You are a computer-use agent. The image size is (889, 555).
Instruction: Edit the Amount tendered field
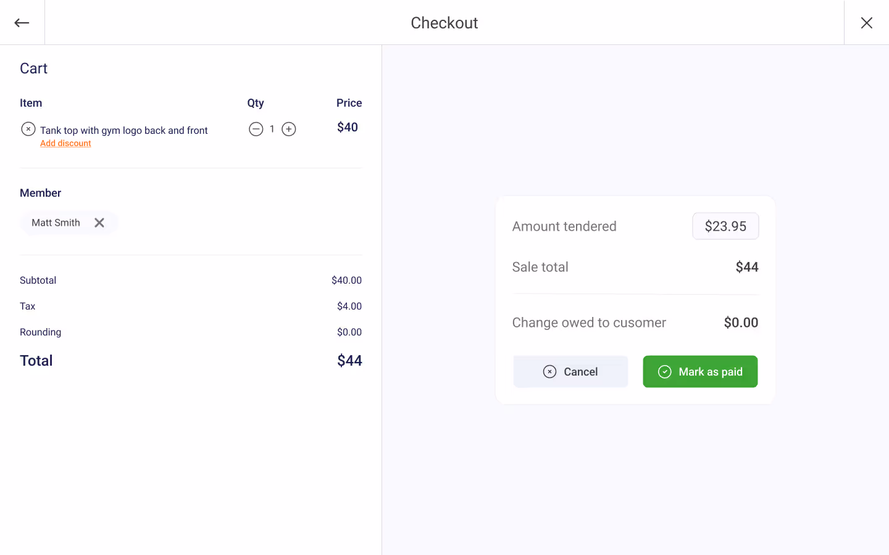tap(725, 226)
